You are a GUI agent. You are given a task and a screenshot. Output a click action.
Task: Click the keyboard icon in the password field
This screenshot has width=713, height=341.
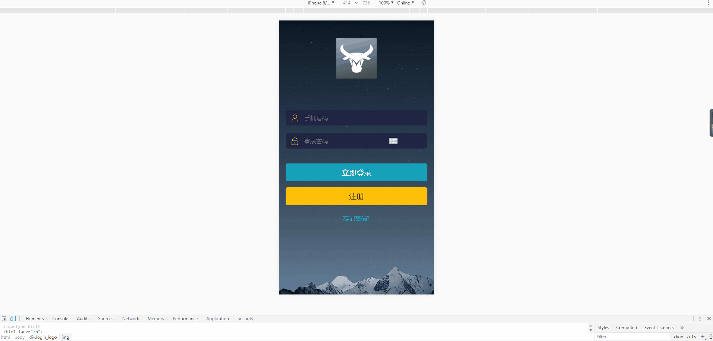(x=393, y=141)
